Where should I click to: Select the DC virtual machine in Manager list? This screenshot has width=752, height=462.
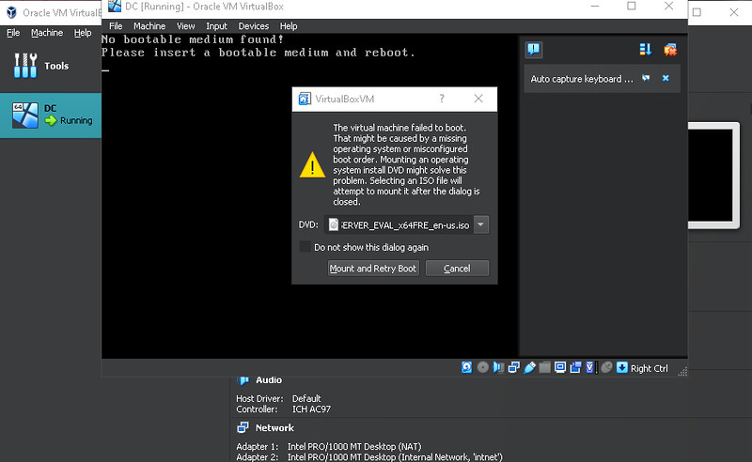[51, 115]
